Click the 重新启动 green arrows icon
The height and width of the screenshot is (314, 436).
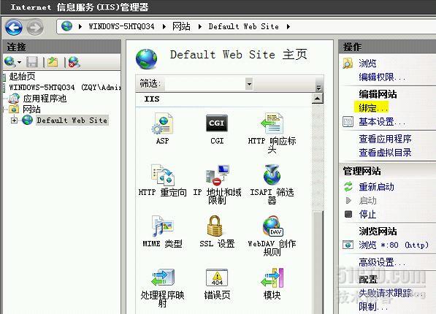(x=348, y=187)
